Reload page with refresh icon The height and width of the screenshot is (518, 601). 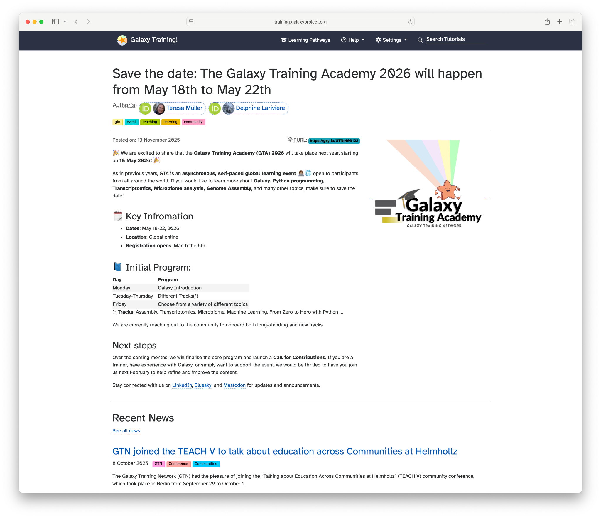pos(410,22)
